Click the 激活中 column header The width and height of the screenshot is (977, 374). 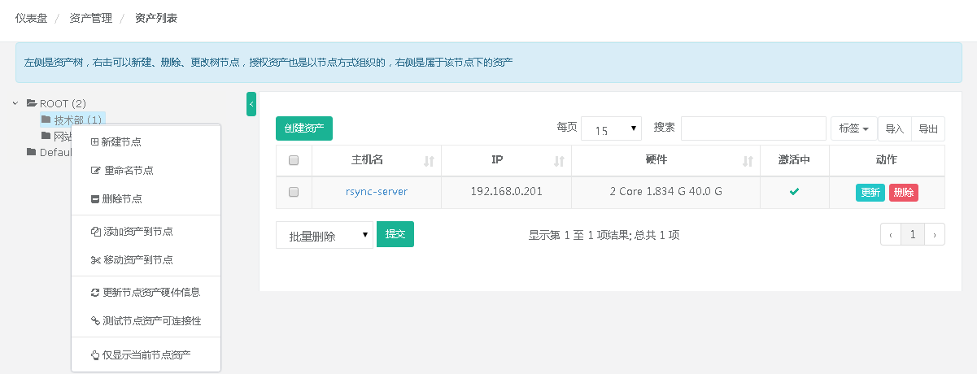(x=794, y=160)
